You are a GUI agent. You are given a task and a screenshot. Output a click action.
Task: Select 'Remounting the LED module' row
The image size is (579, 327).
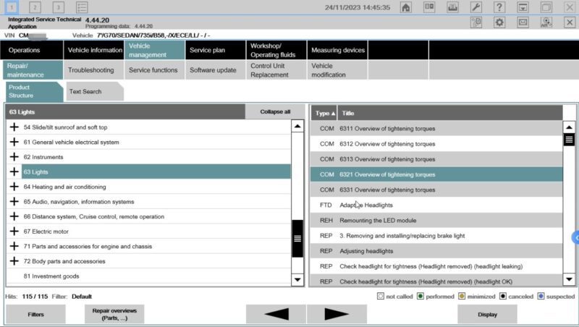(x=436, y=221)
